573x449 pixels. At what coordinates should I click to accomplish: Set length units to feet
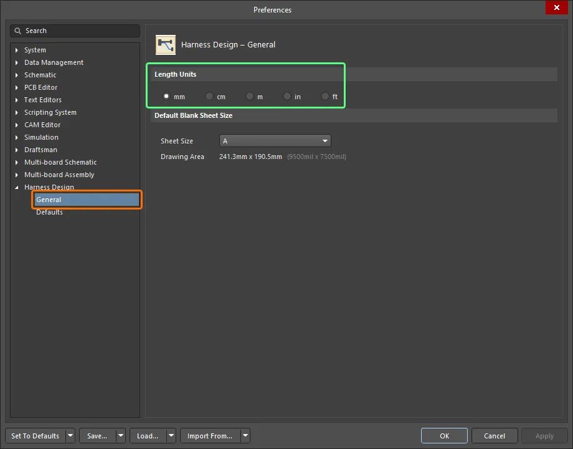click(x=325, y=97)
